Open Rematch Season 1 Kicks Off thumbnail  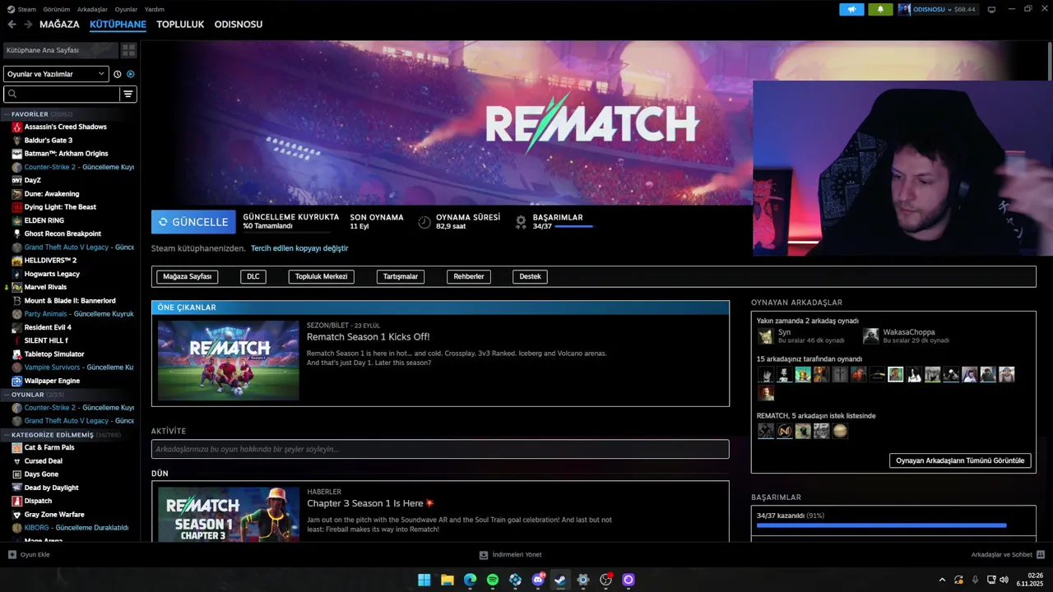click(x=229, y=360)
